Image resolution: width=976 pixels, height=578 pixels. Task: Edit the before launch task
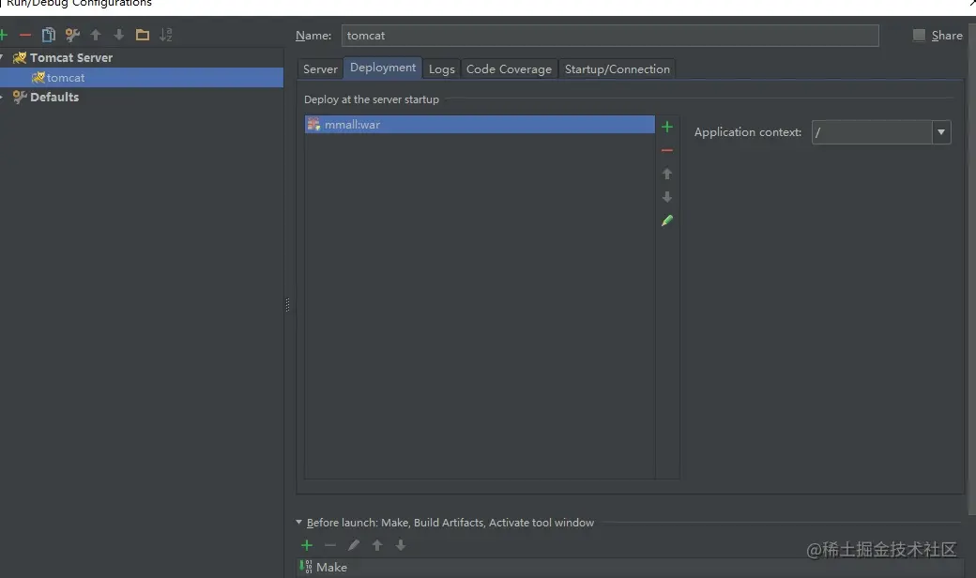pos(354,545)
